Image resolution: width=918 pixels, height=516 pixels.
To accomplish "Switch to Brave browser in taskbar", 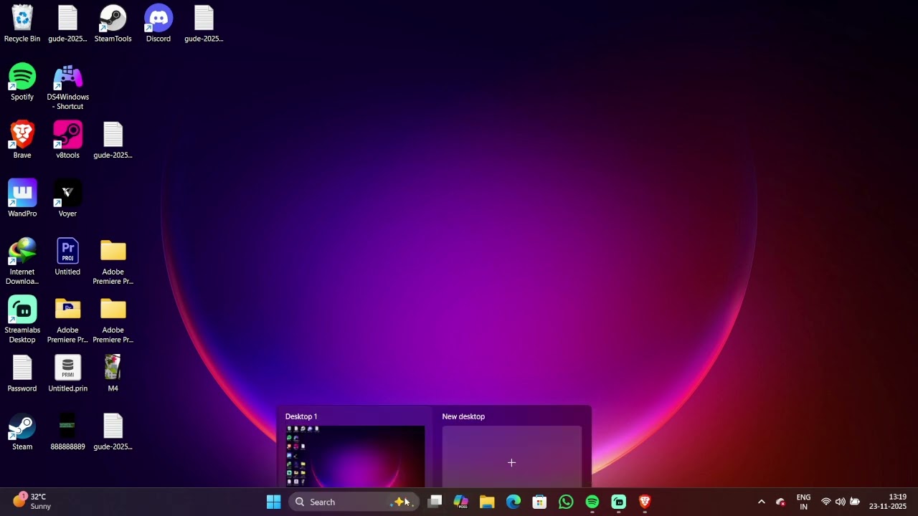I will pos(645,502).
